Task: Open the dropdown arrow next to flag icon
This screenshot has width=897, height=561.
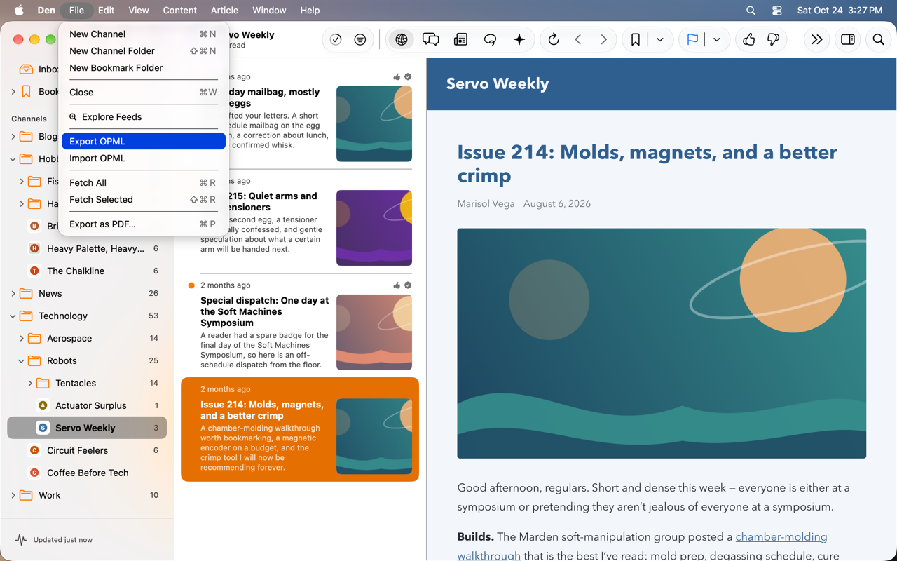Action: [717, 40]
